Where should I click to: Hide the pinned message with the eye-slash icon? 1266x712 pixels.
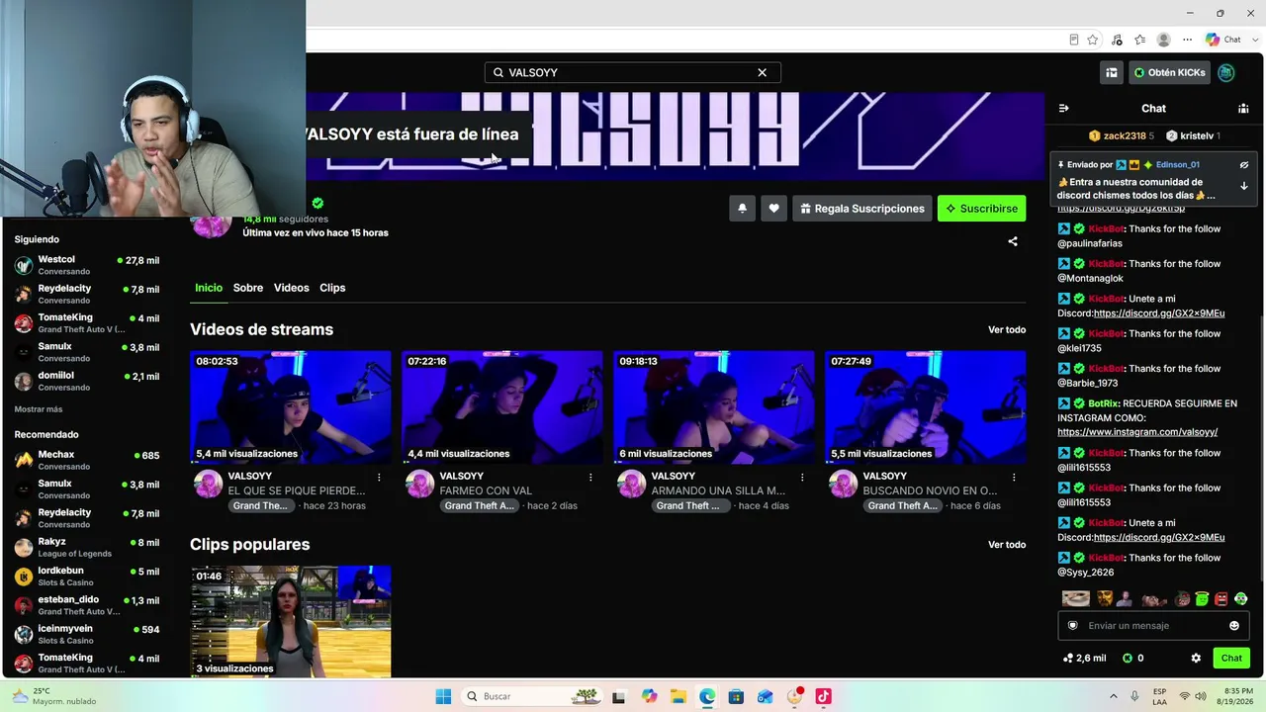pyautogui.click(x=1244, y=165)
